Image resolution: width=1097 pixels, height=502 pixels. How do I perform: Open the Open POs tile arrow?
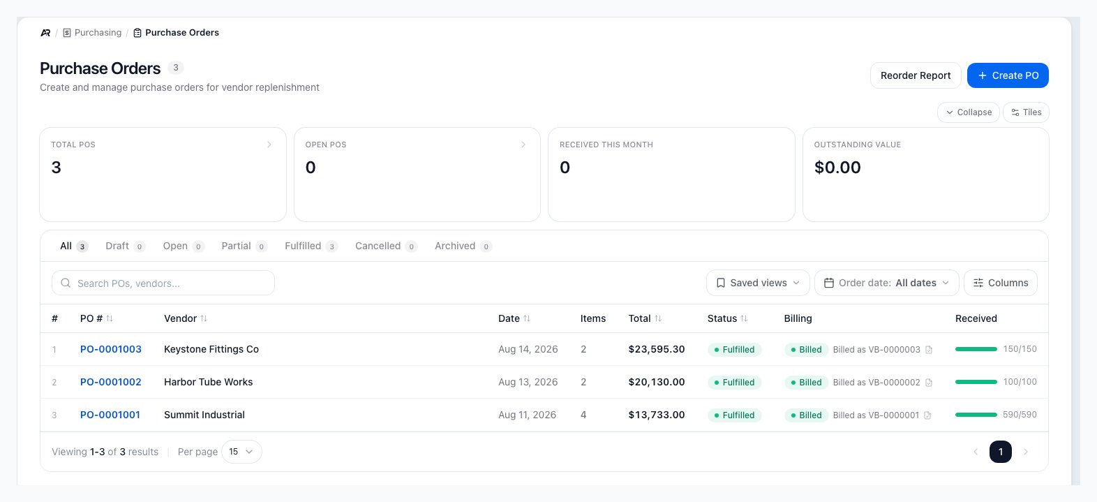523,145
